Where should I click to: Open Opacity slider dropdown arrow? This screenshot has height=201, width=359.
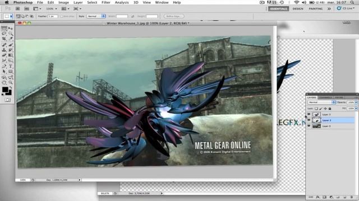click(x=356, y=102)
